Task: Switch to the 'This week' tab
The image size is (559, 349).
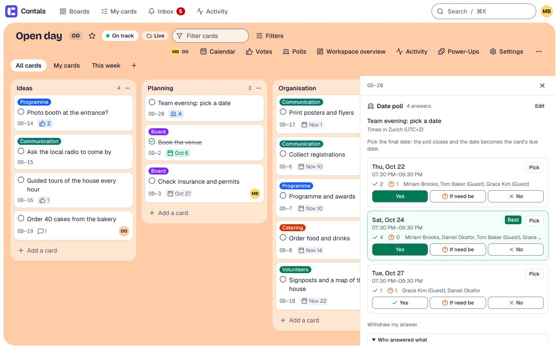Action: 106,65
